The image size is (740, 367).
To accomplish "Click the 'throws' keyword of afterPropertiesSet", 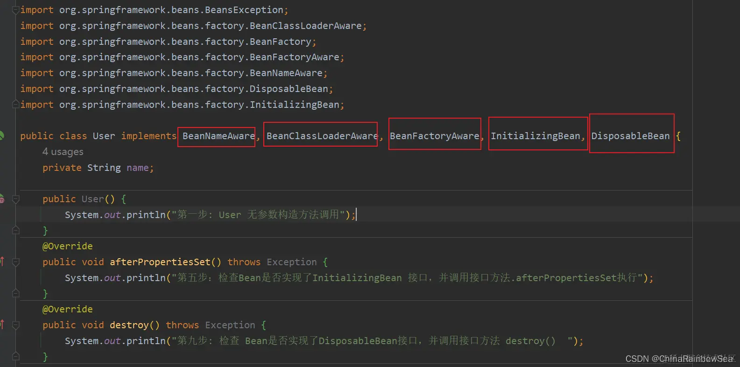I will point(244,262).
